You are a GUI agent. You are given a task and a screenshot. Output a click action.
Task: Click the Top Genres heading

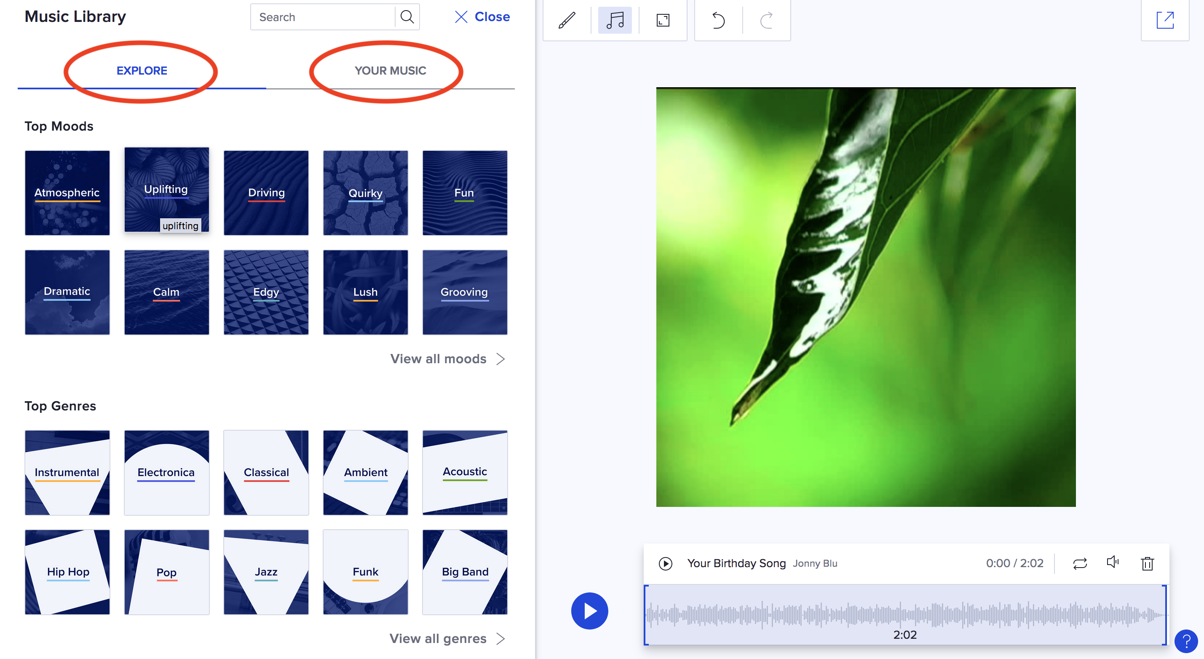pos(60,406)
